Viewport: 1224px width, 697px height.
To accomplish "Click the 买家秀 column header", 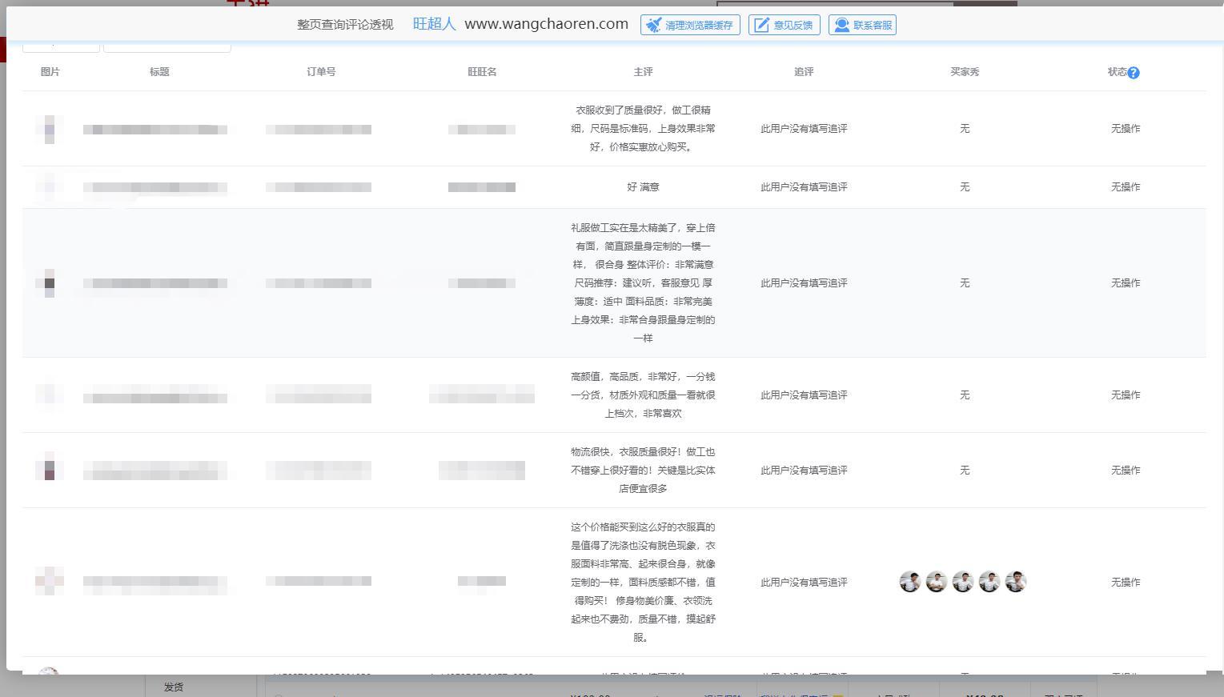I will [965, 72].
